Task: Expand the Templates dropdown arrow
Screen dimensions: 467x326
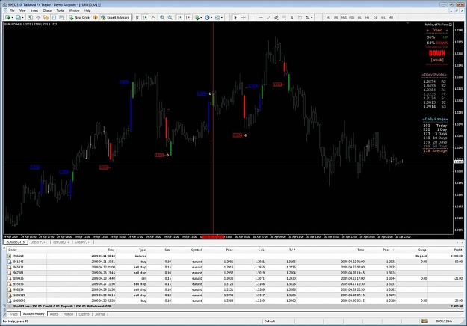Action: click(222, 18)
